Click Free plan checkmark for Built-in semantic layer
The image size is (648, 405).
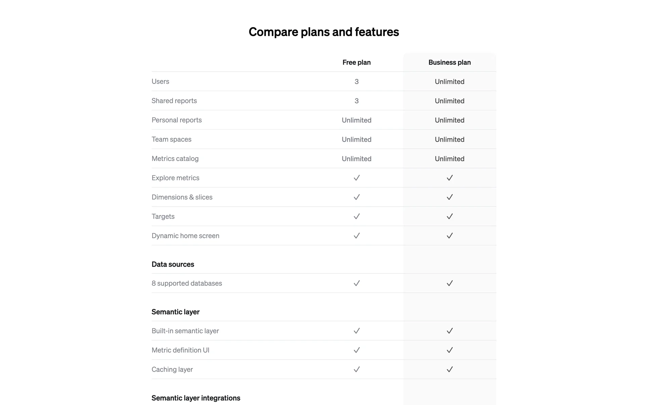tap(356, 331)
